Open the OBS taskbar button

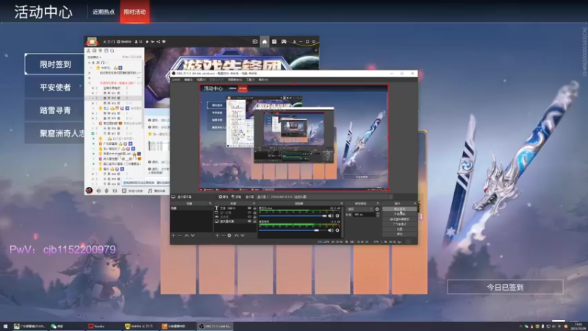(x=215, y=326)
